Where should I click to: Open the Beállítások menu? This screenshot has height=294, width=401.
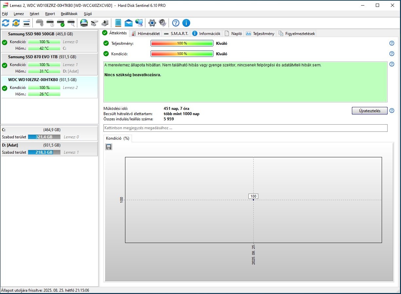(69, 14)
